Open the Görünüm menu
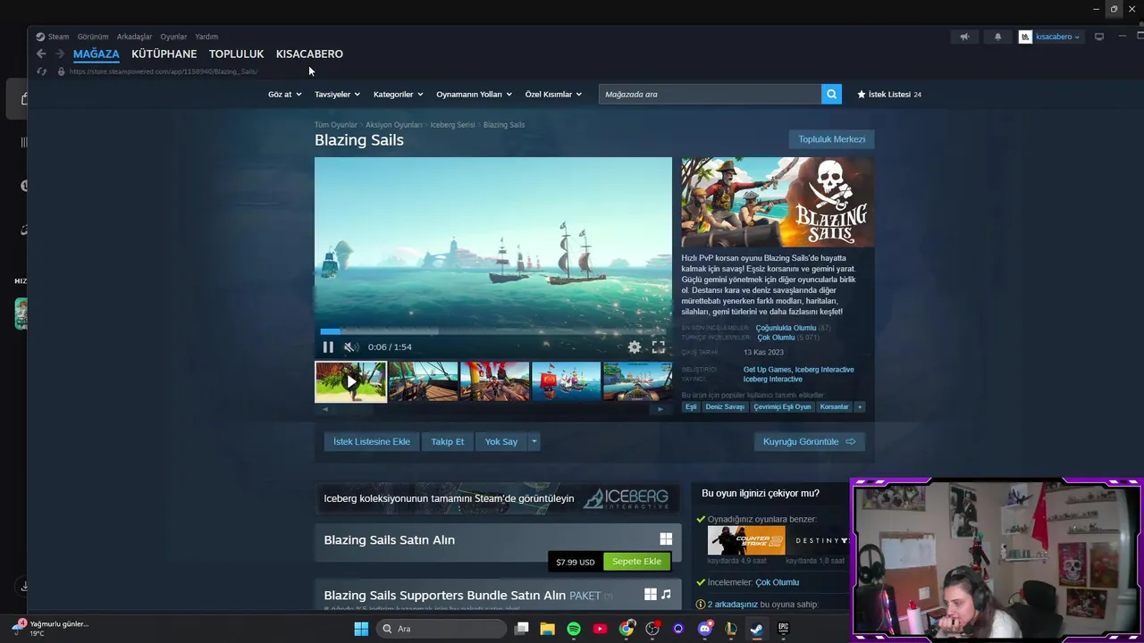The height and width of the screenshot is (643, 1144). point(93,37)
